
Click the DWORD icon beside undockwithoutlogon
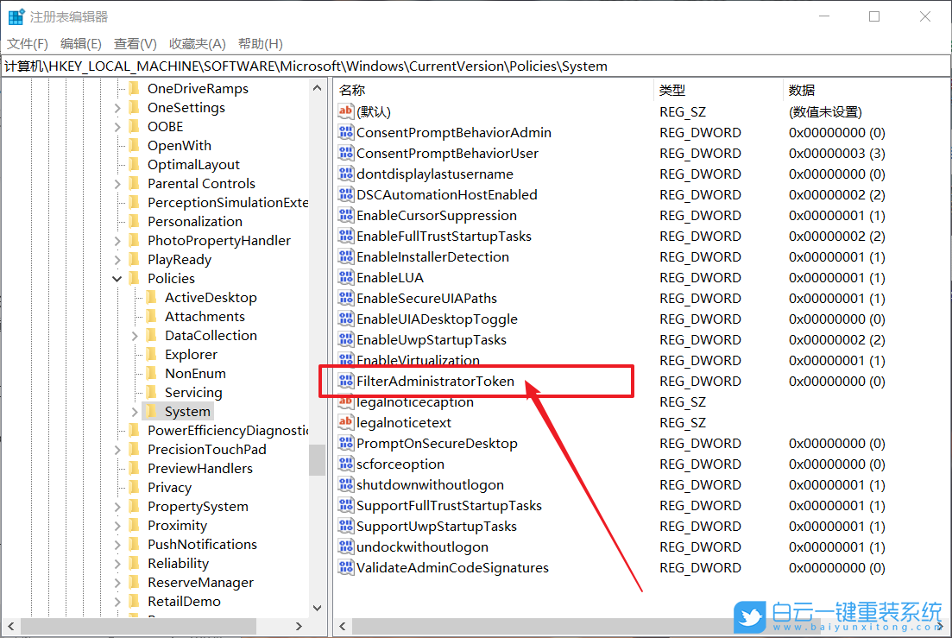pos(346,546)
